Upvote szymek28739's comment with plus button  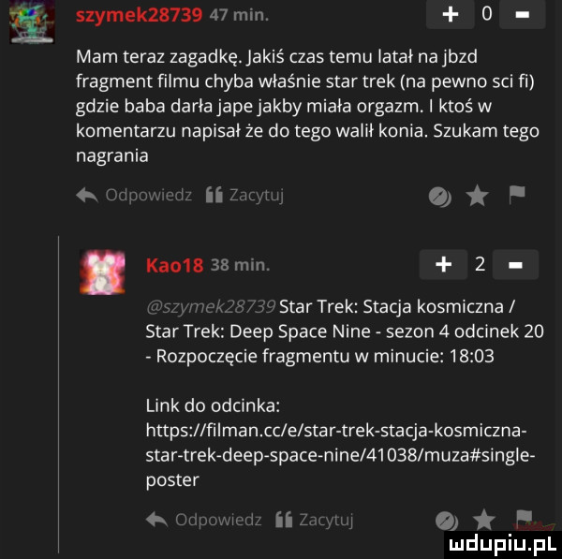tap(451, 14)
